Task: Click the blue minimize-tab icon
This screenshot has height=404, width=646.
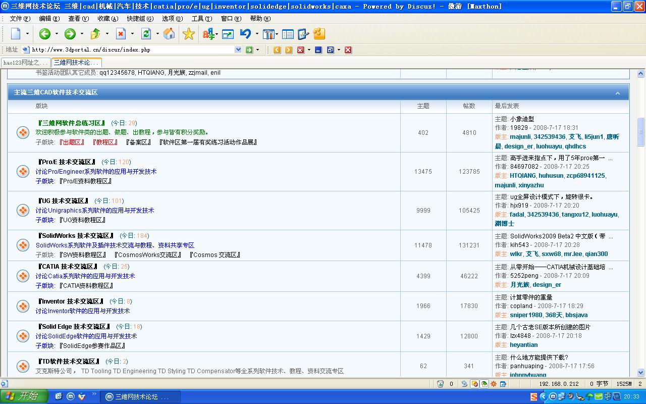Action: tap(318, 49)
